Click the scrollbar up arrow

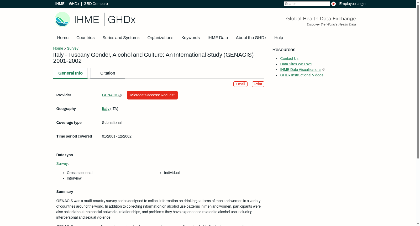418,2
